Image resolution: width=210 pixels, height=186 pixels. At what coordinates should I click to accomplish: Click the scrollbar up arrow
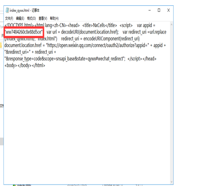(x=172, y=25)
